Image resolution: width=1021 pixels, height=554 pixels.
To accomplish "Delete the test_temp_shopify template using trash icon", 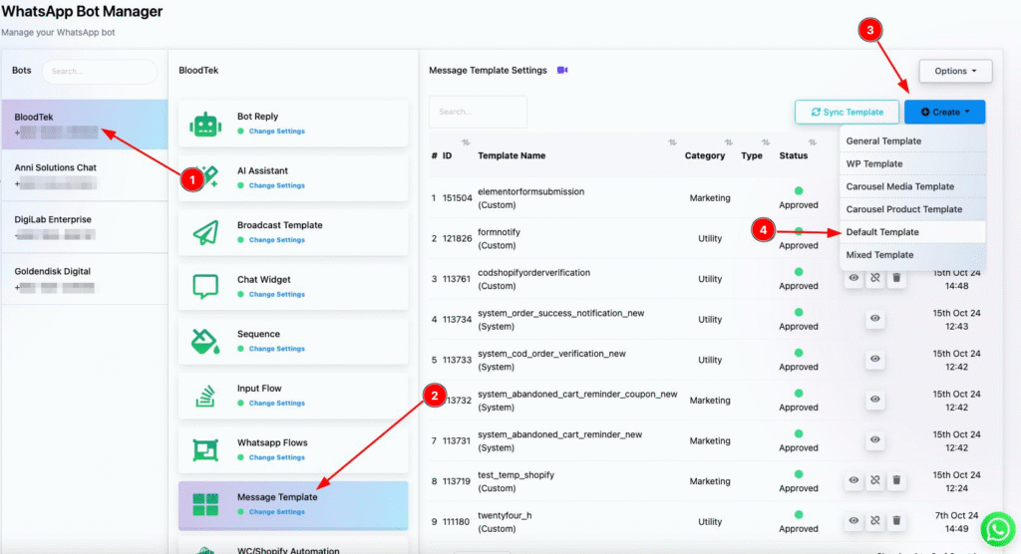I will tap(896, 480).
